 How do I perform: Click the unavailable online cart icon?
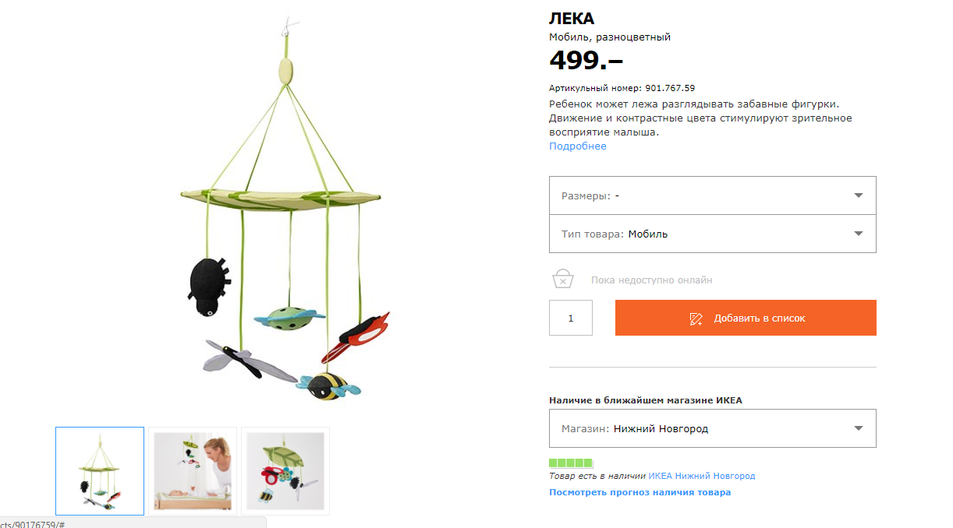[563, 280]
